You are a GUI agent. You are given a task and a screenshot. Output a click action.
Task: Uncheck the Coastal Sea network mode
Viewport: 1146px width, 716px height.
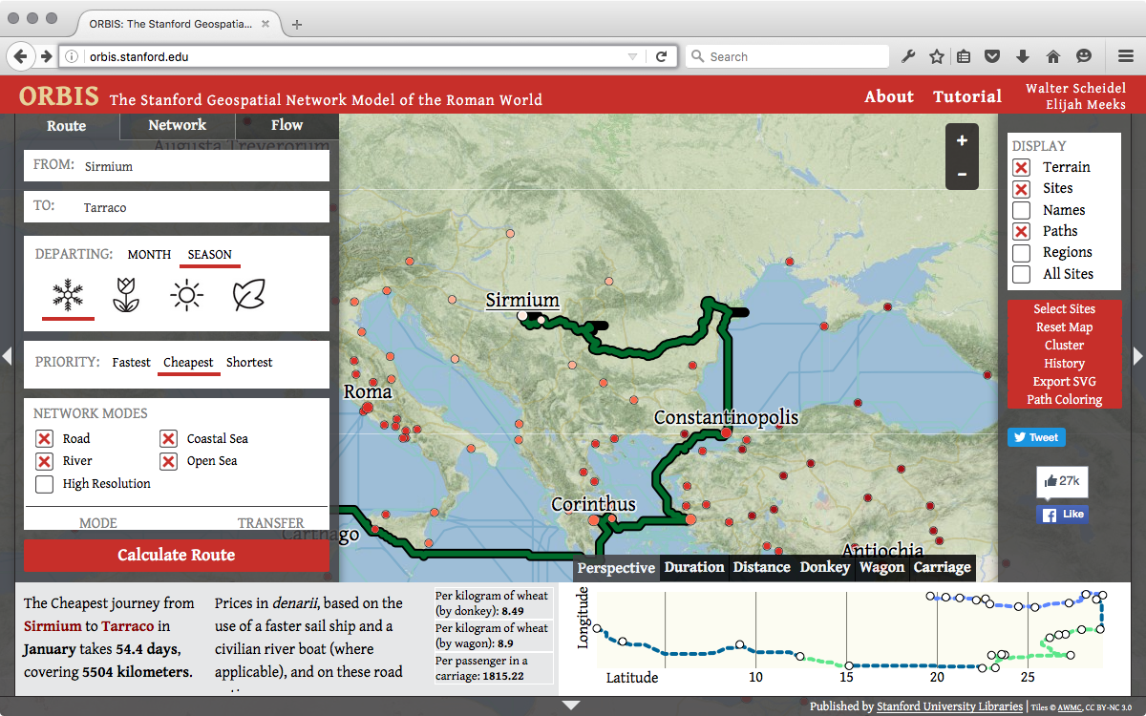point(168,438)
